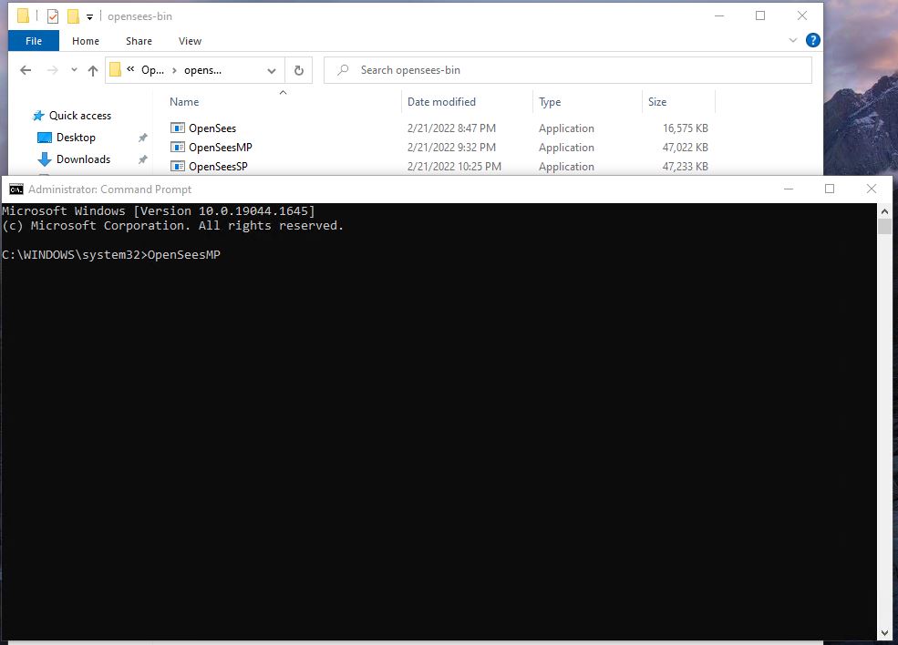Click the OpenSees file icon
This screenshot has height=645, width=898.
coord(178,128)
